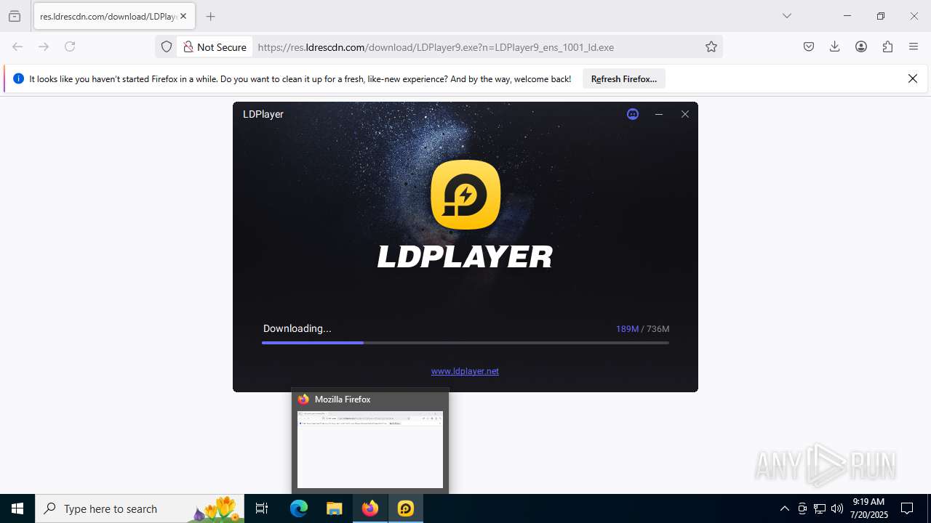Click the yellow LDPlayer logo
931x523 pixels.
point(465,195)
